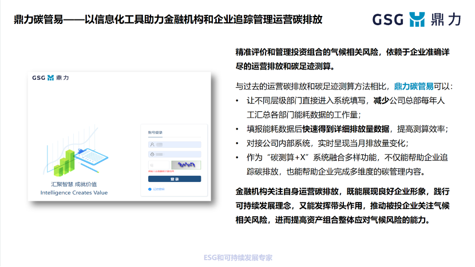Focus the username input field
Screen dimensions: 475x267
pyautogui.click(x=175, y=145)
